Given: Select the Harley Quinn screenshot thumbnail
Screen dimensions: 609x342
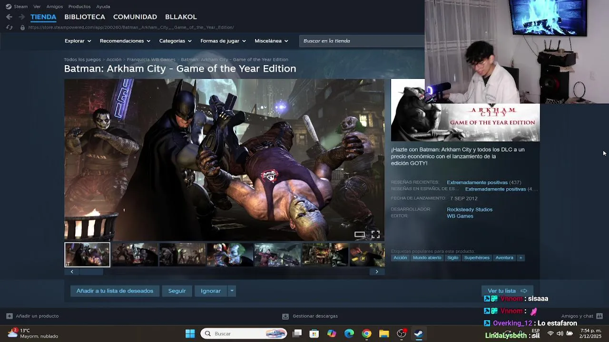Looking at the screenshot, I should [x=230, y=255].
